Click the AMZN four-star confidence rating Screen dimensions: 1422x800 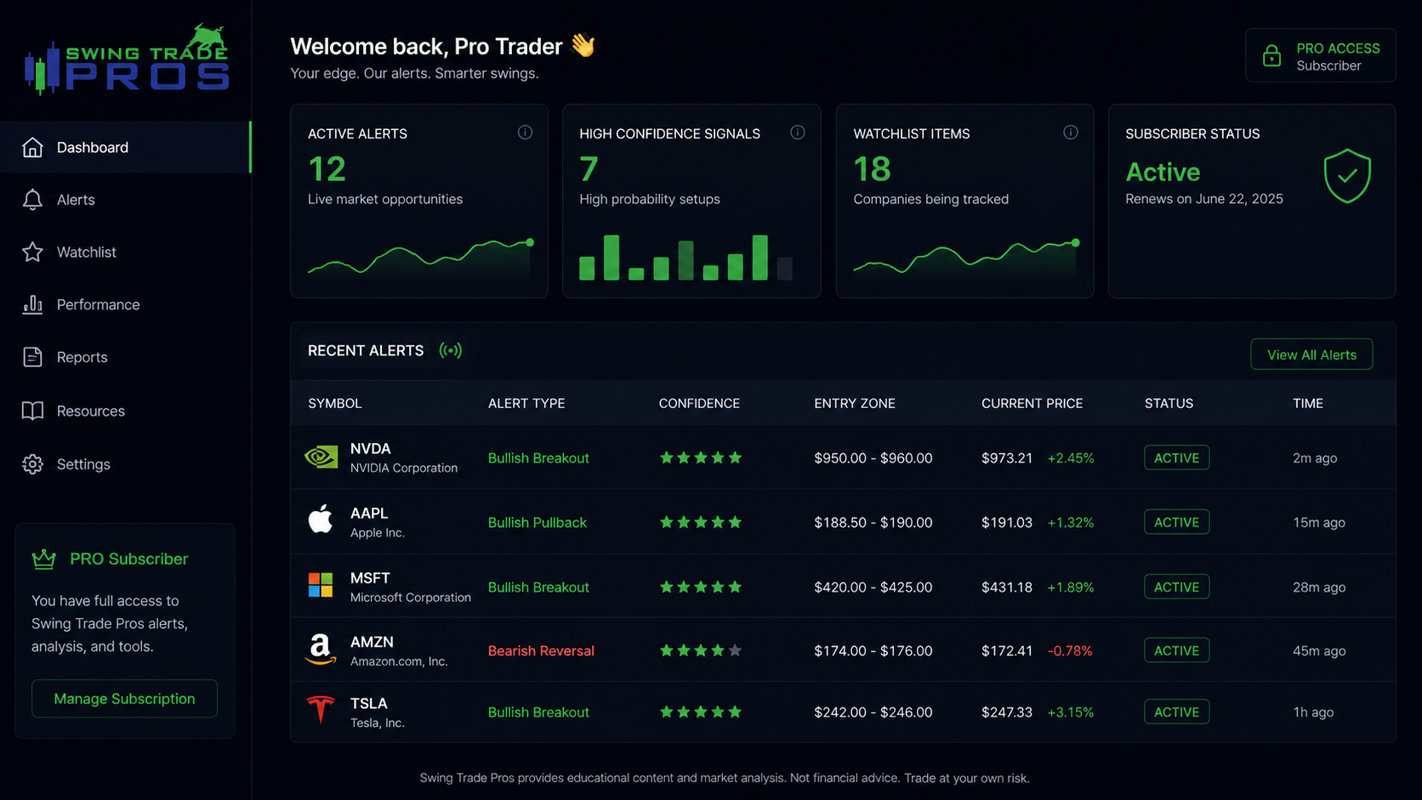(701, 650)
